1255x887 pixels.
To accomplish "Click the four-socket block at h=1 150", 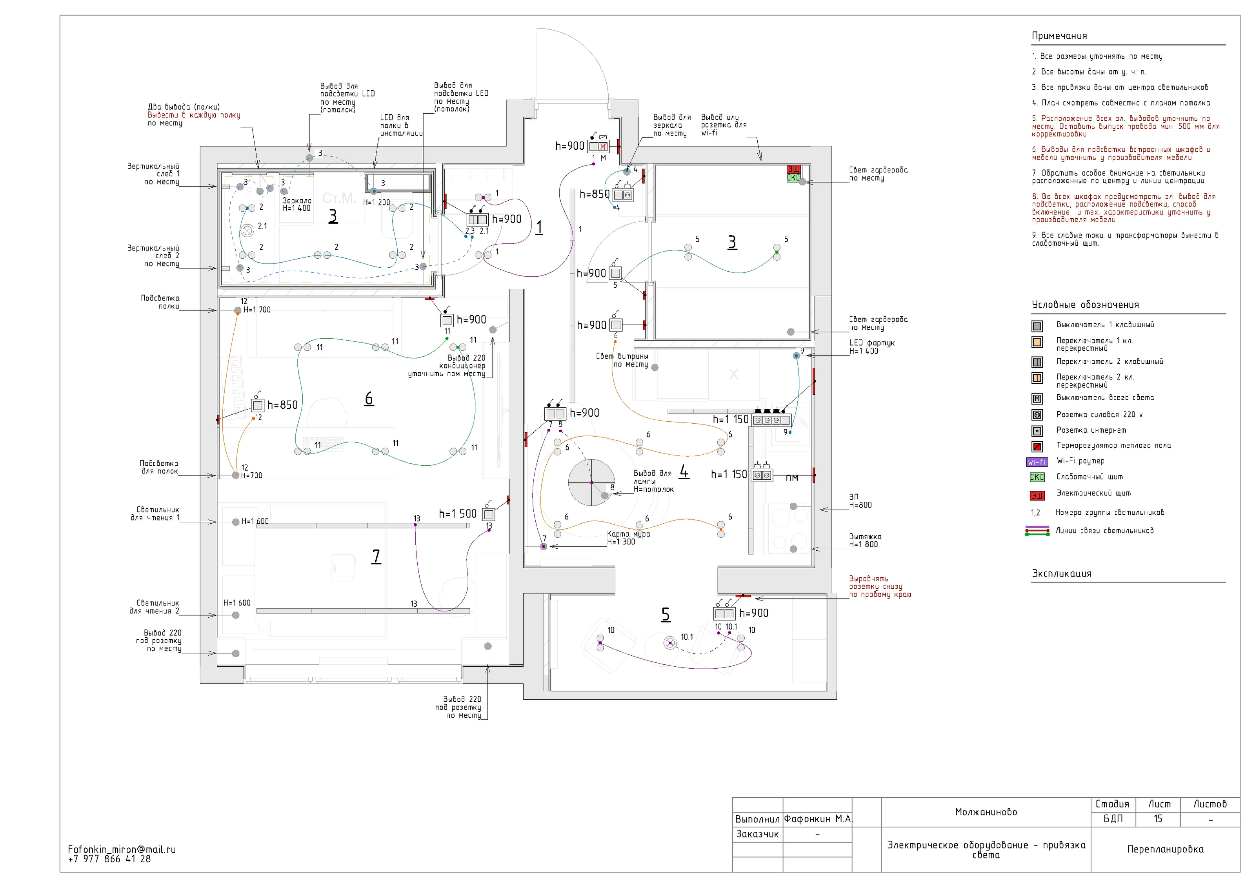I will [771, 420].
